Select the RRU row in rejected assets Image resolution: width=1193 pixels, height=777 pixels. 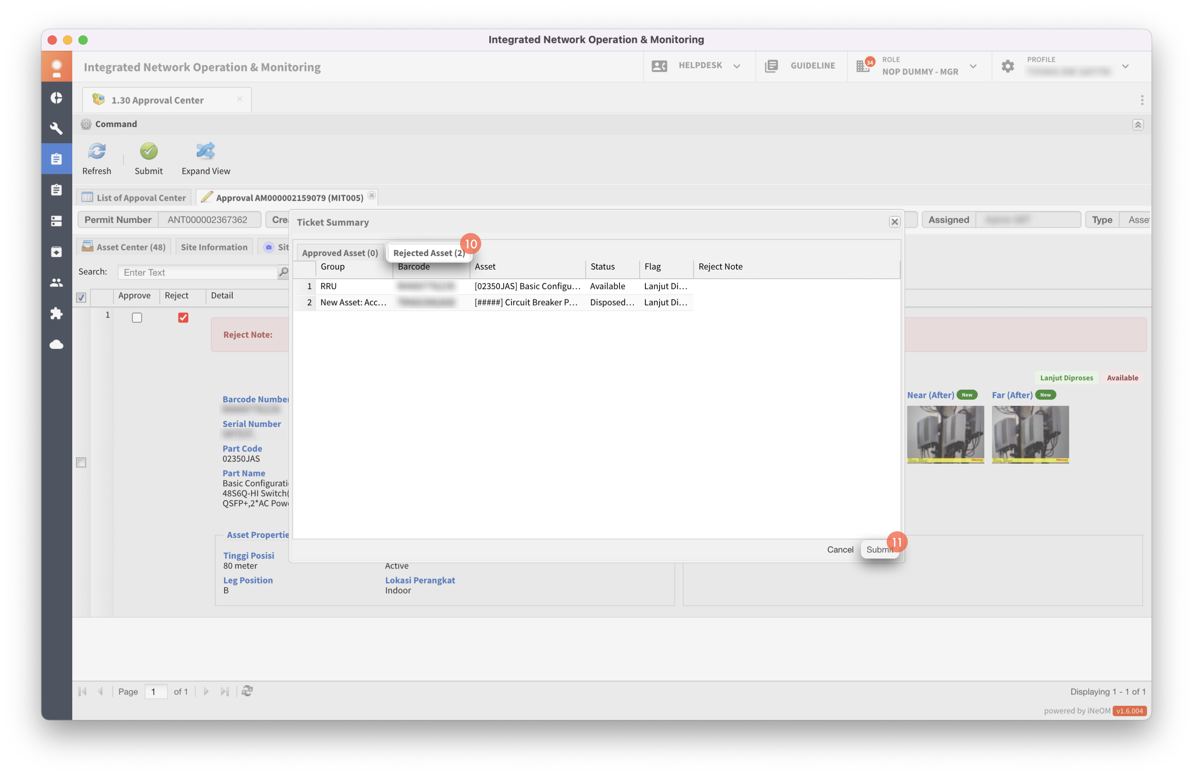493,286
